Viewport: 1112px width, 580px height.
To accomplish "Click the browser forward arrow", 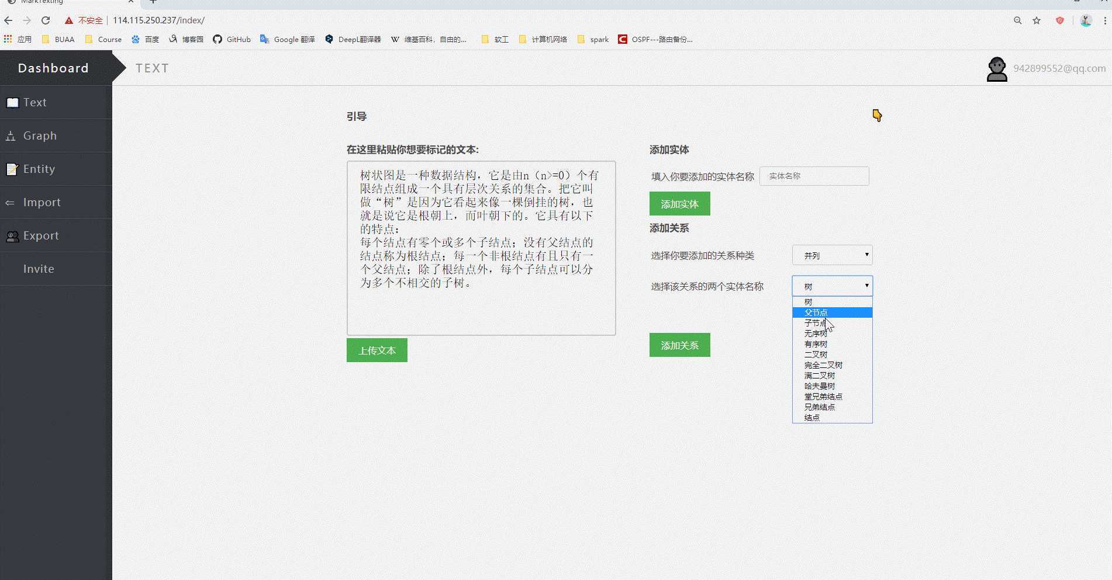I will (27, 20).
